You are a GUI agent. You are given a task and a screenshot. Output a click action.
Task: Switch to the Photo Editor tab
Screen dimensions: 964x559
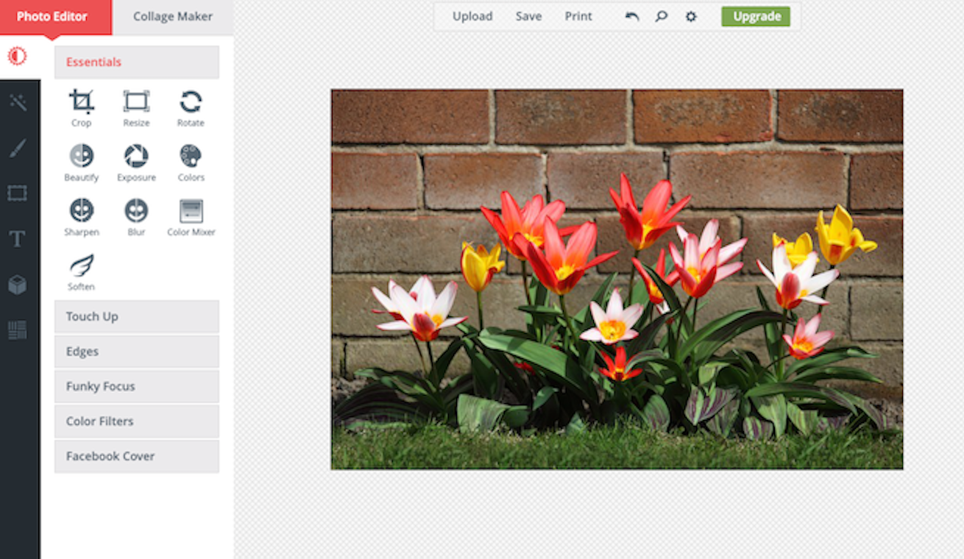[x=56, y=17]
